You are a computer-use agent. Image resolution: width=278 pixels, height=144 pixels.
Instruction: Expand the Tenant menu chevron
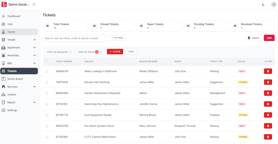pos(35,40)
